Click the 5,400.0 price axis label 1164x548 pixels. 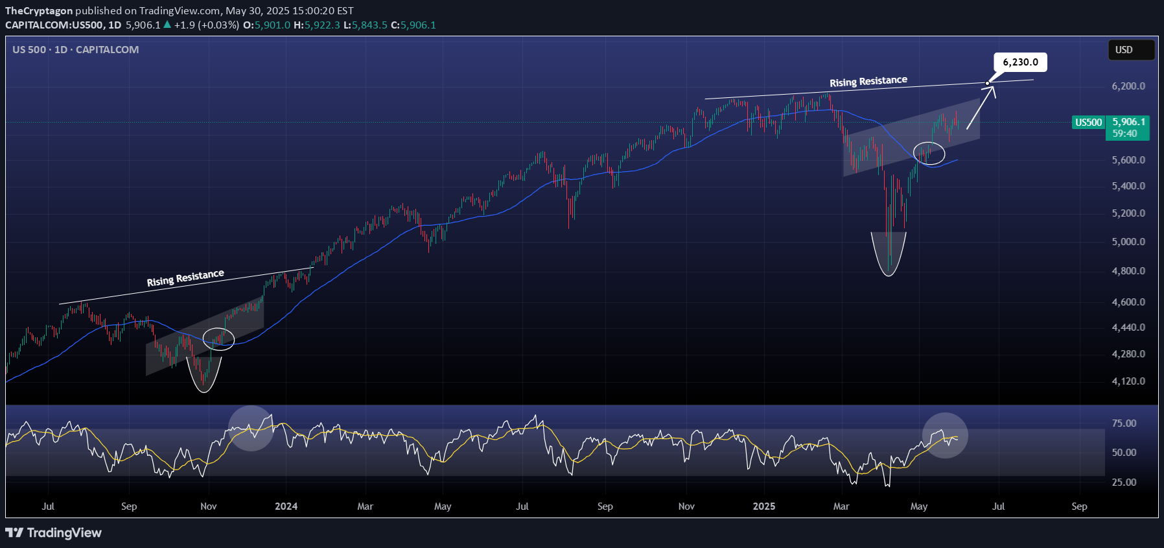pyautogui.click(x=1128, y=186)
